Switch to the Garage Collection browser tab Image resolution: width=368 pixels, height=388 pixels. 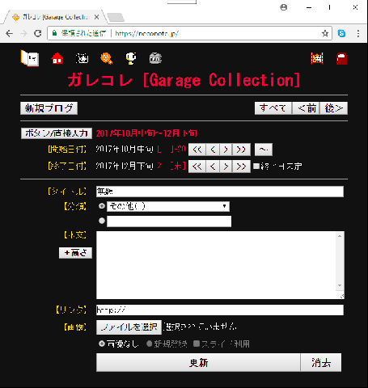tap(54, 17)
